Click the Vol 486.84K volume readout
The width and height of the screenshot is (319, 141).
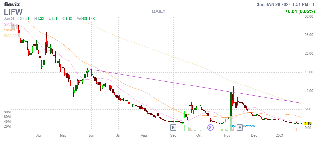pyautogui.click(x=86, y=19)
